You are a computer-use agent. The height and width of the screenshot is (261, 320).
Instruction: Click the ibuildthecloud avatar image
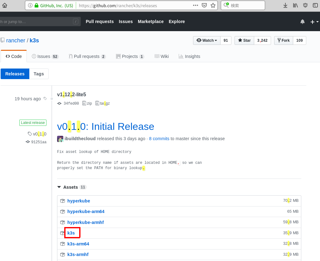(60, 139)
